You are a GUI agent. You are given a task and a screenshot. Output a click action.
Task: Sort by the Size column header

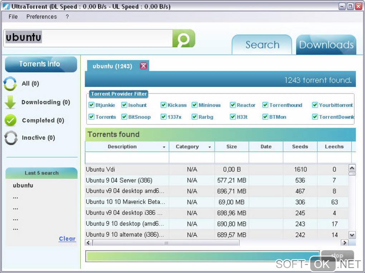(x=232, y=146)
